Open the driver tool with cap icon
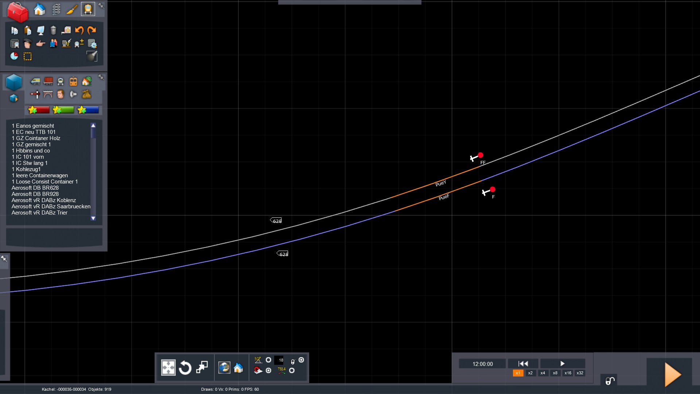Image resolution: width=700 pixels, height=394 pixels. pos(27,44)
